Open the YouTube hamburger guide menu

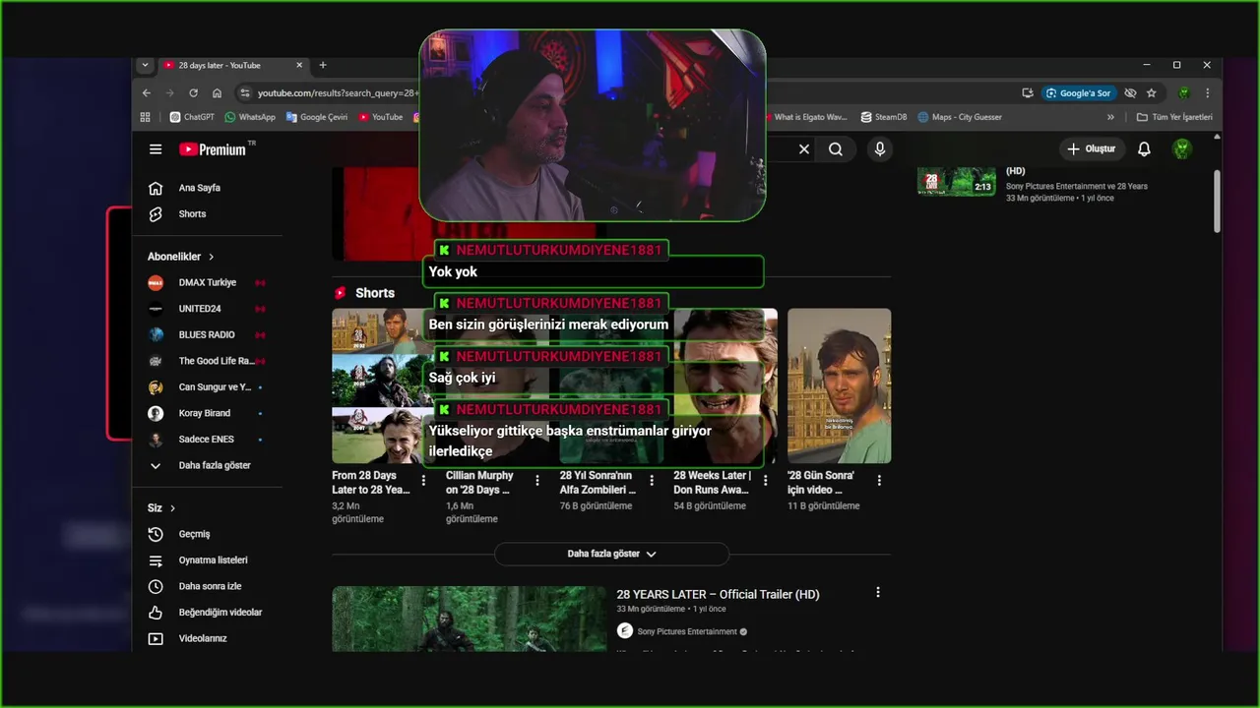point(156,149)
